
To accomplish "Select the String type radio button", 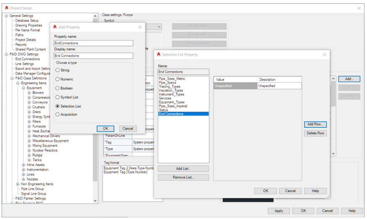I will [57, 70].
